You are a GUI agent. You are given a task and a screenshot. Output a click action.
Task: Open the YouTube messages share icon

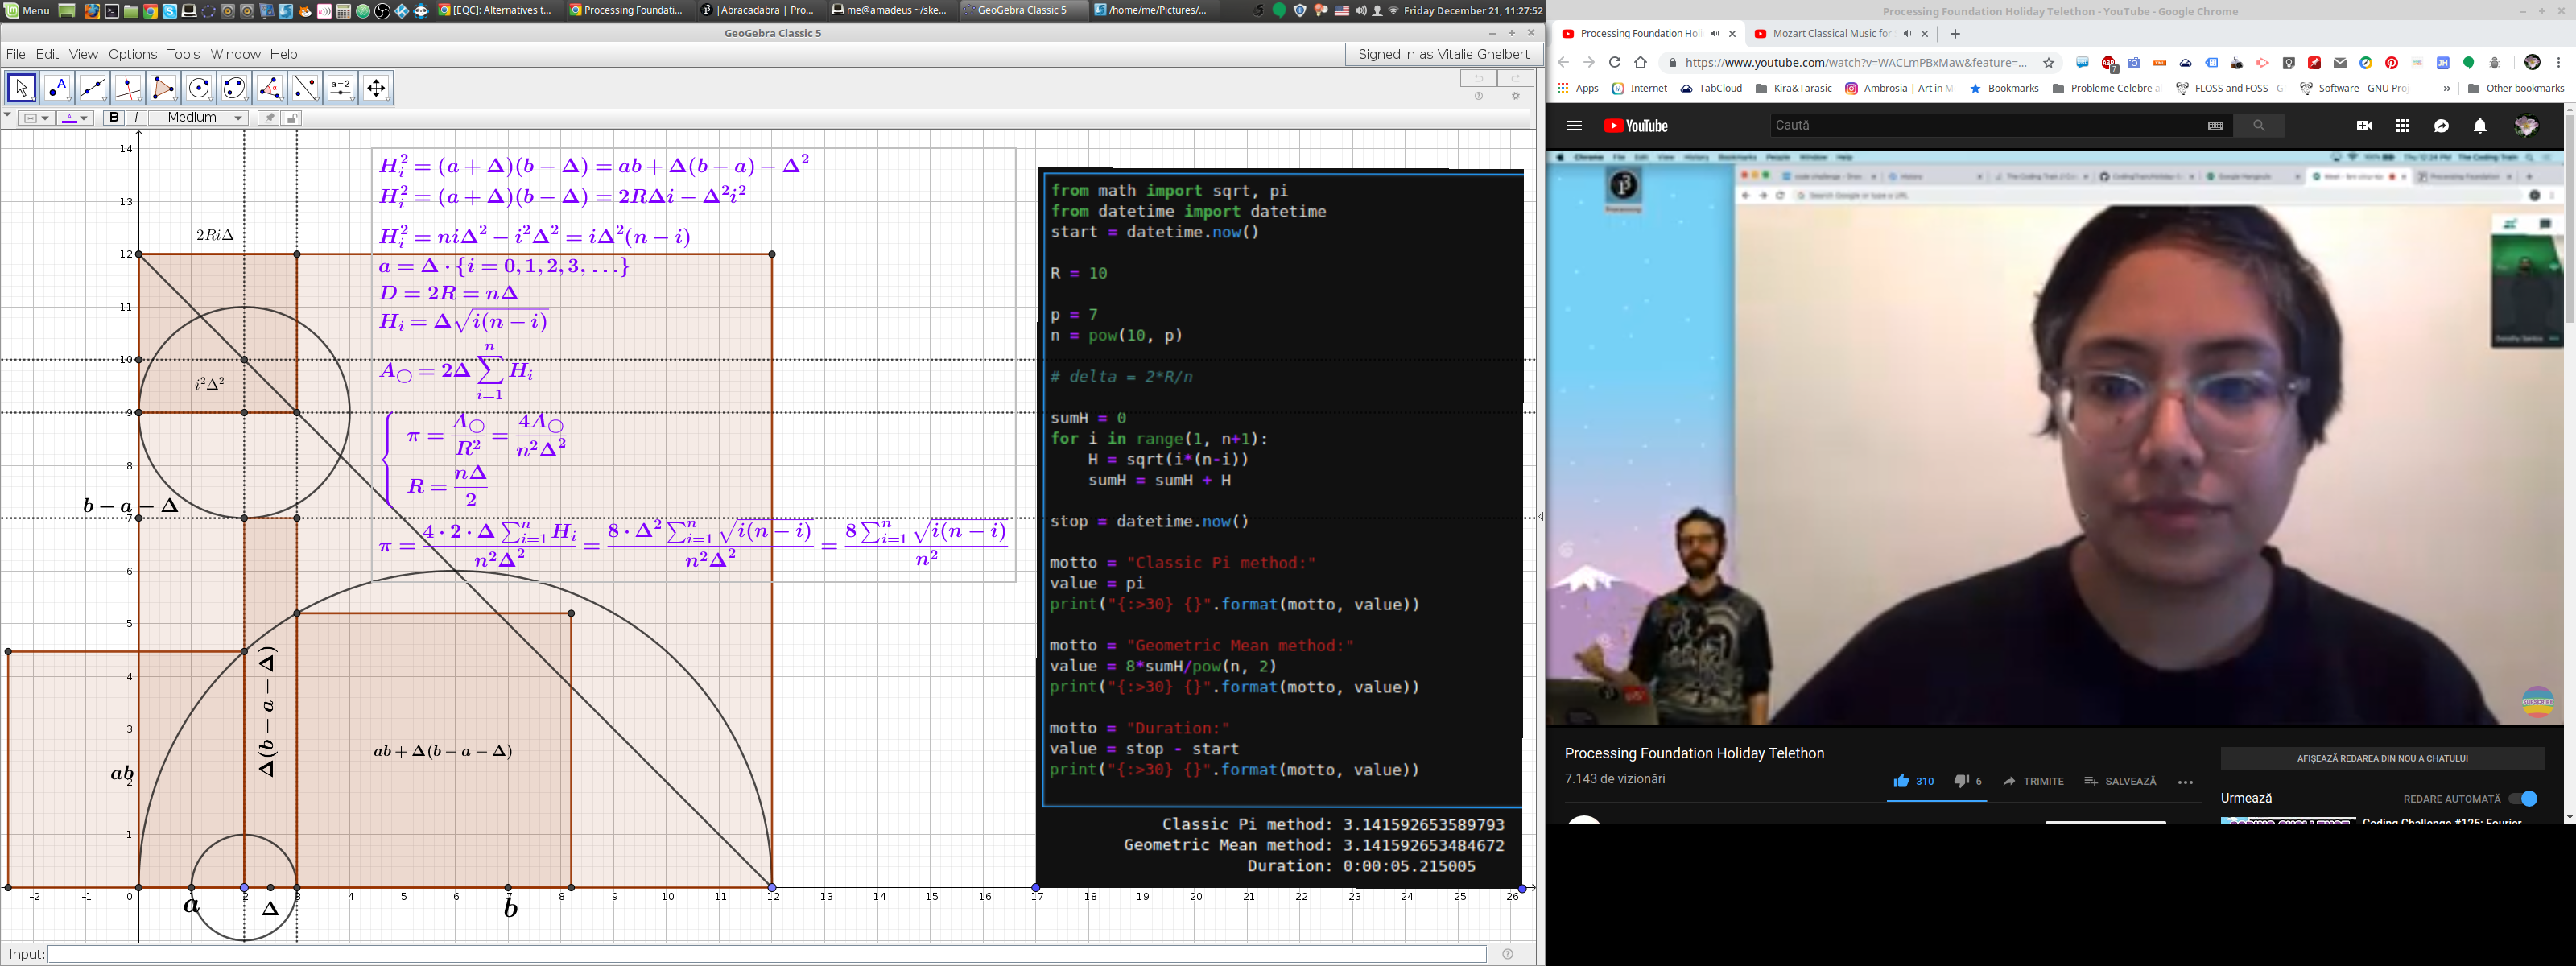[2442, 126]
